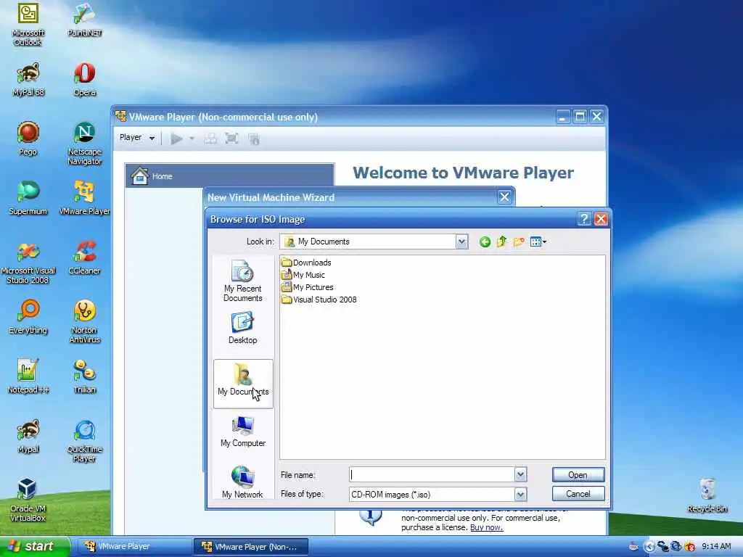The height and width of the screenshot is (557, 743).
Task: Expand power options arrow beside play button
Action: (192, 139)
